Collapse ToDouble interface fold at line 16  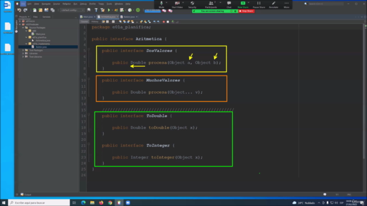point(89,114)
